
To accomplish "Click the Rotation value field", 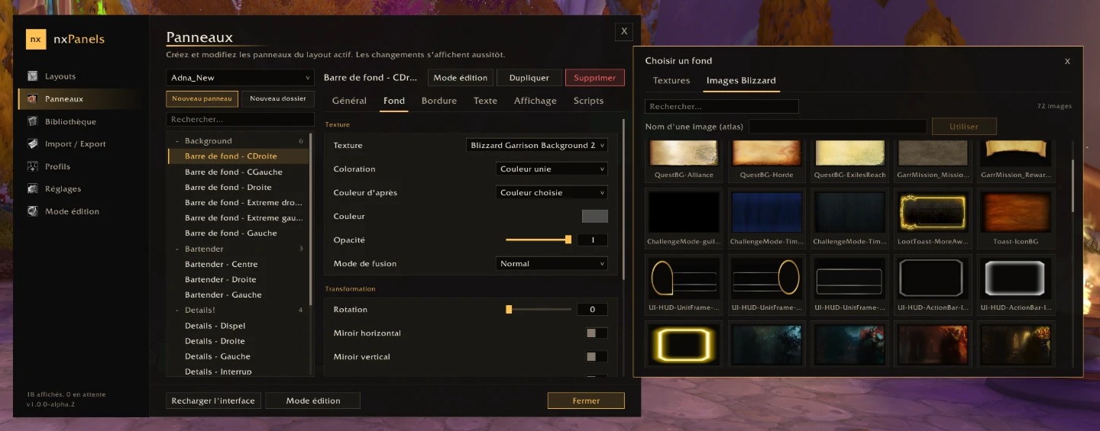I will pyautogui.click(x=592, y=309).
